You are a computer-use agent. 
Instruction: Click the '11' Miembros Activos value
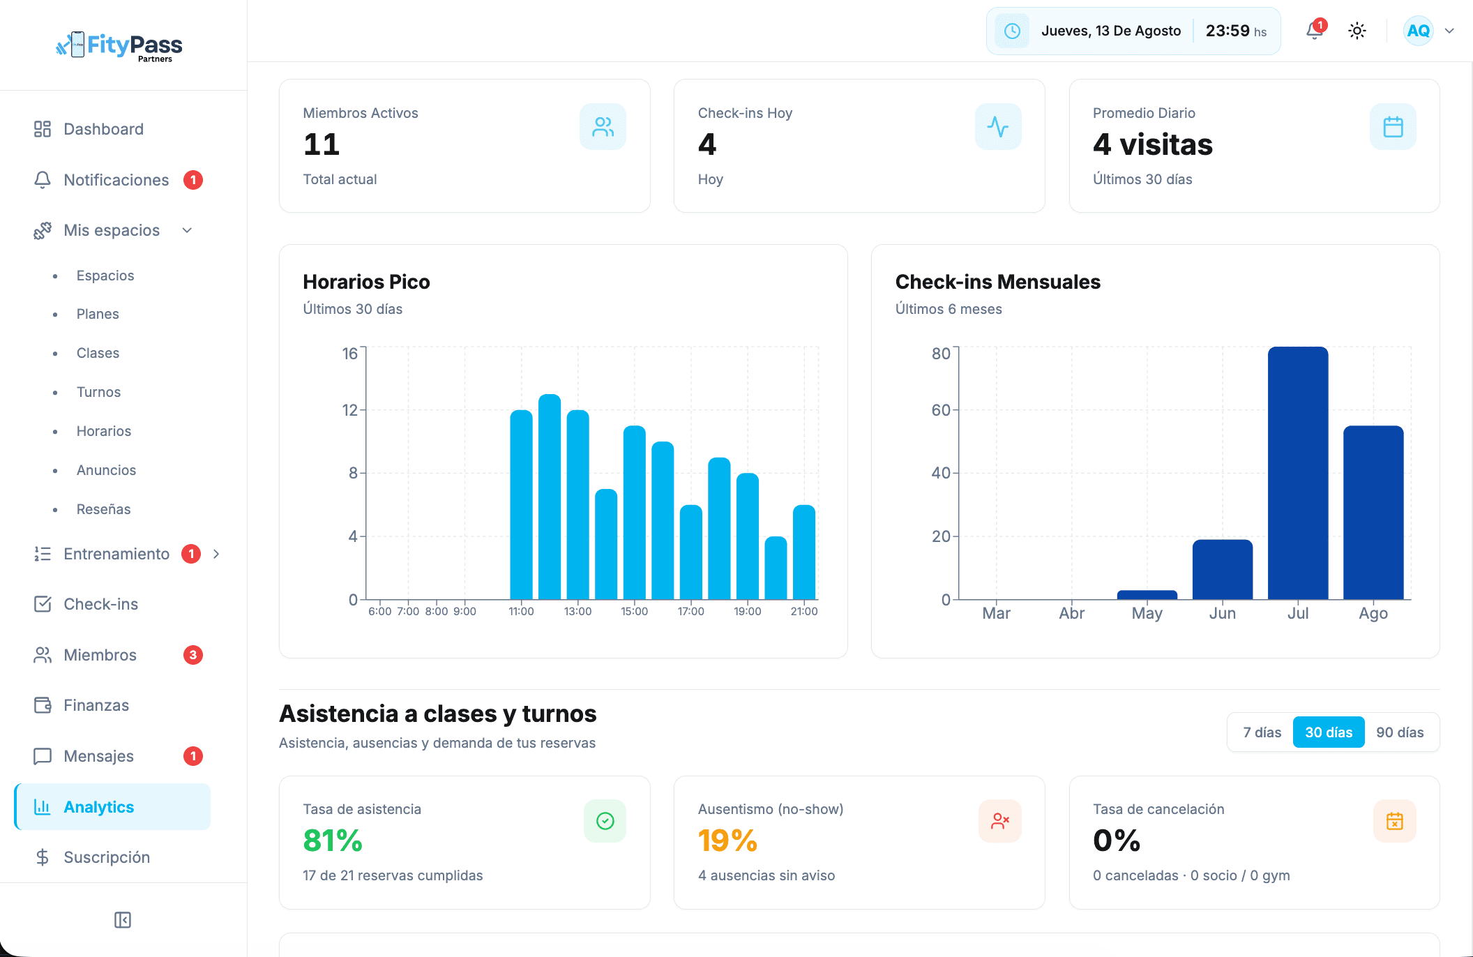(x=322, y=144)
